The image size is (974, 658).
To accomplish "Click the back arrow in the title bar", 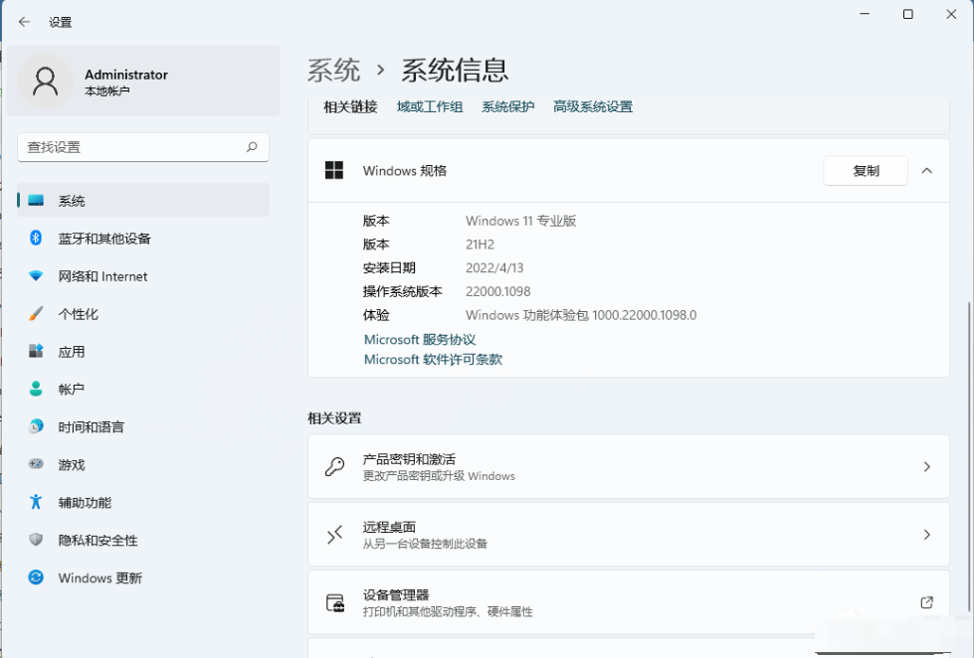I will (x=22, y=21).
